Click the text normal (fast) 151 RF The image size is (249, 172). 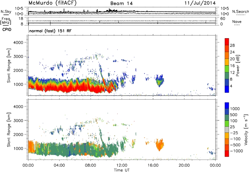coord(50,31)
